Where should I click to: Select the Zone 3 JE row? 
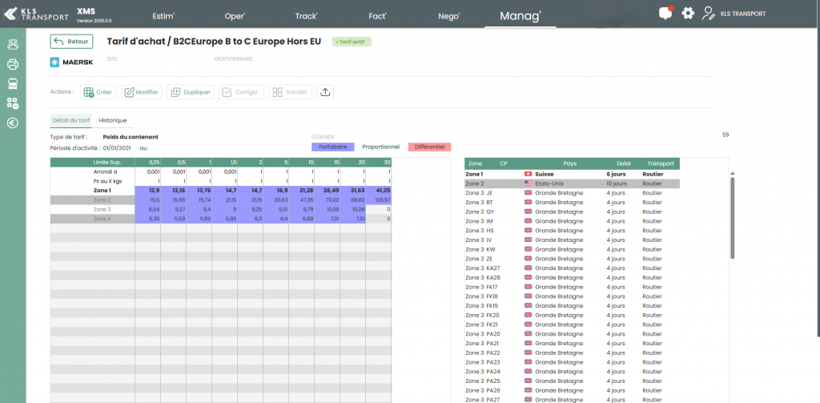click(x=572, y=193)
